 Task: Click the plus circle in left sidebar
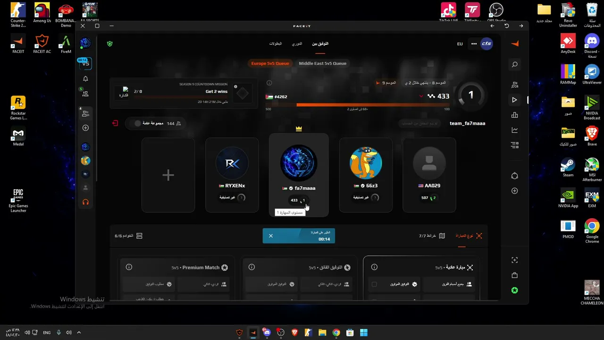pos(85,128)
